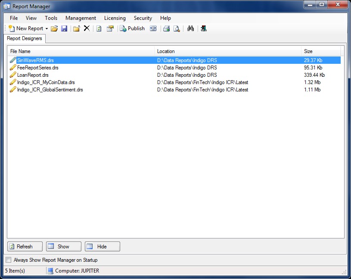Open the Management menu
Screen dimensions: 351x279
click(81, 18)
